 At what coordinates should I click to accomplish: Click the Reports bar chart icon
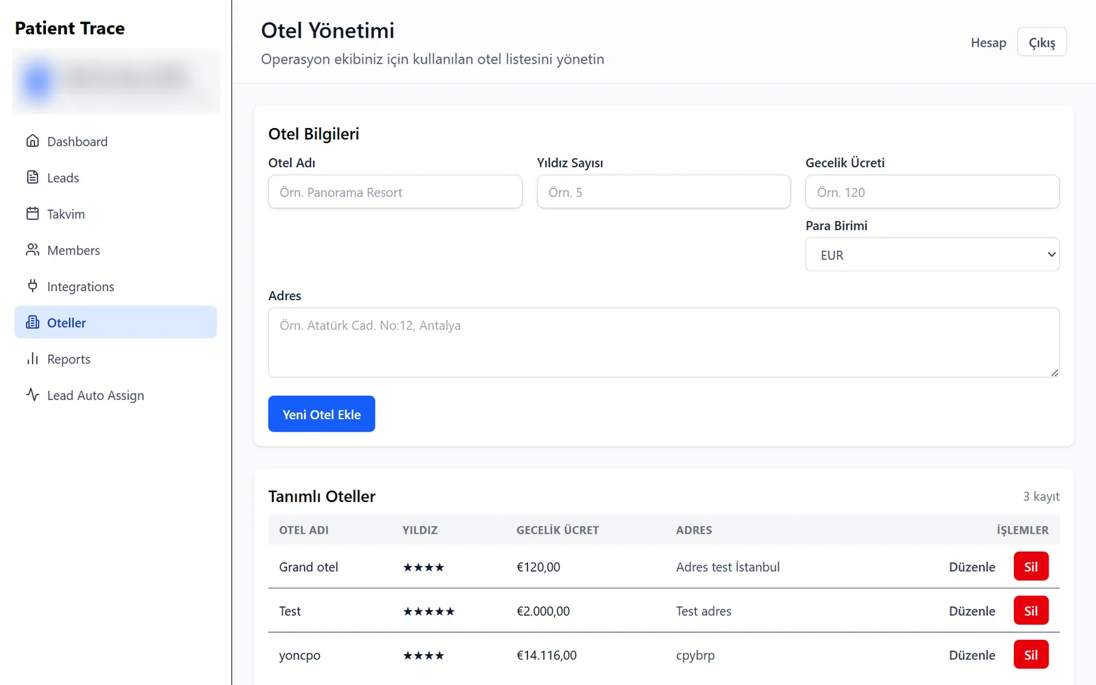point(32,358)
